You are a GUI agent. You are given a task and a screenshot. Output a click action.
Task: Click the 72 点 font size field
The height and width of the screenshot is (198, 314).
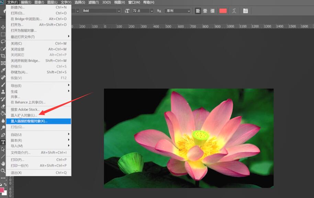(141, 11)
